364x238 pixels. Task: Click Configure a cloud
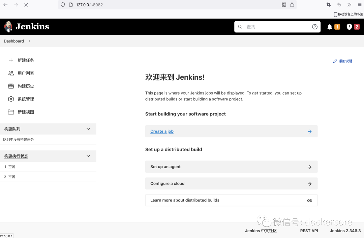coord(231,183)
